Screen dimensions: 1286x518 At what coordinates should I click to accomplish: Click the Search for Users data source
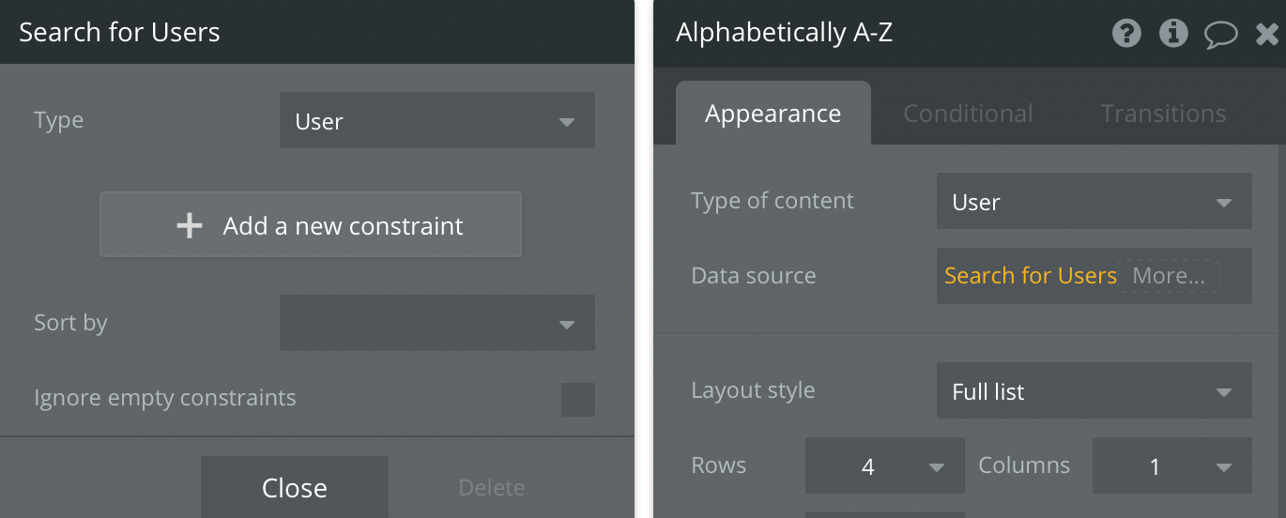[x=1031, y=276]
